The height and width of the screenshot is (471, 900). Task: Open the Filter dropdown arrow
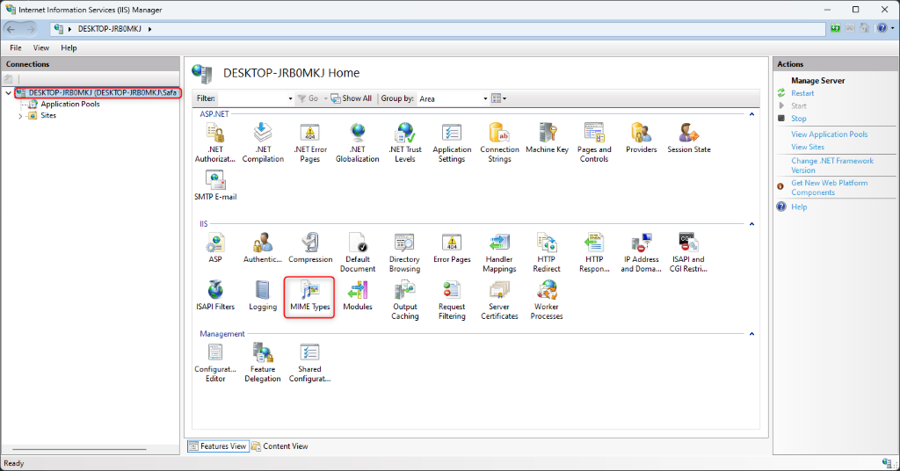point(290,98)
